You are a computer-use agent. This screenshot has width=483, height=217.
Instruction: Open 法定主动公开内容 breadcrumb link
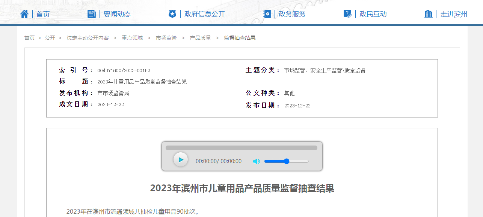tap(88, 38)
